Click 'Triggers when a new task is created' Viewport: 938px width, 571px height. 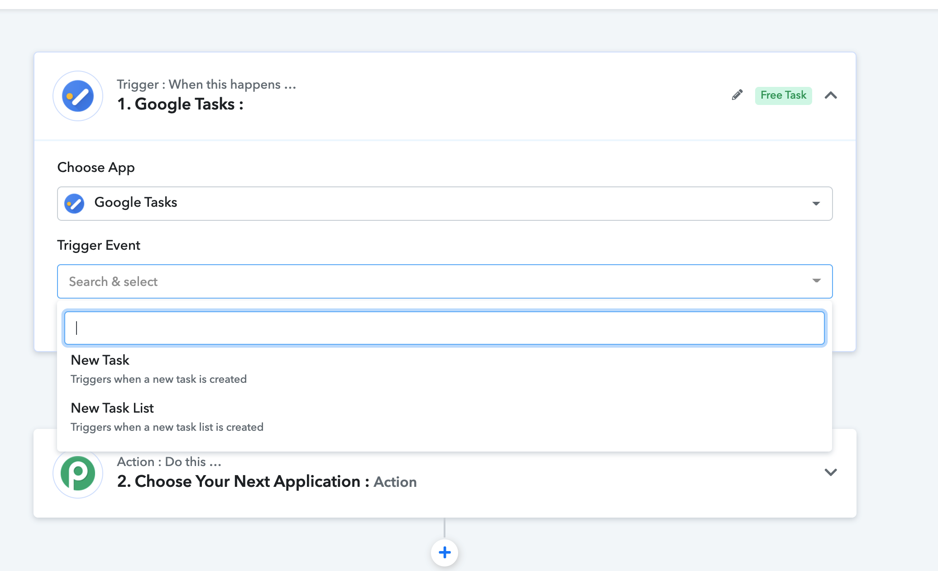tap(159, 379)
